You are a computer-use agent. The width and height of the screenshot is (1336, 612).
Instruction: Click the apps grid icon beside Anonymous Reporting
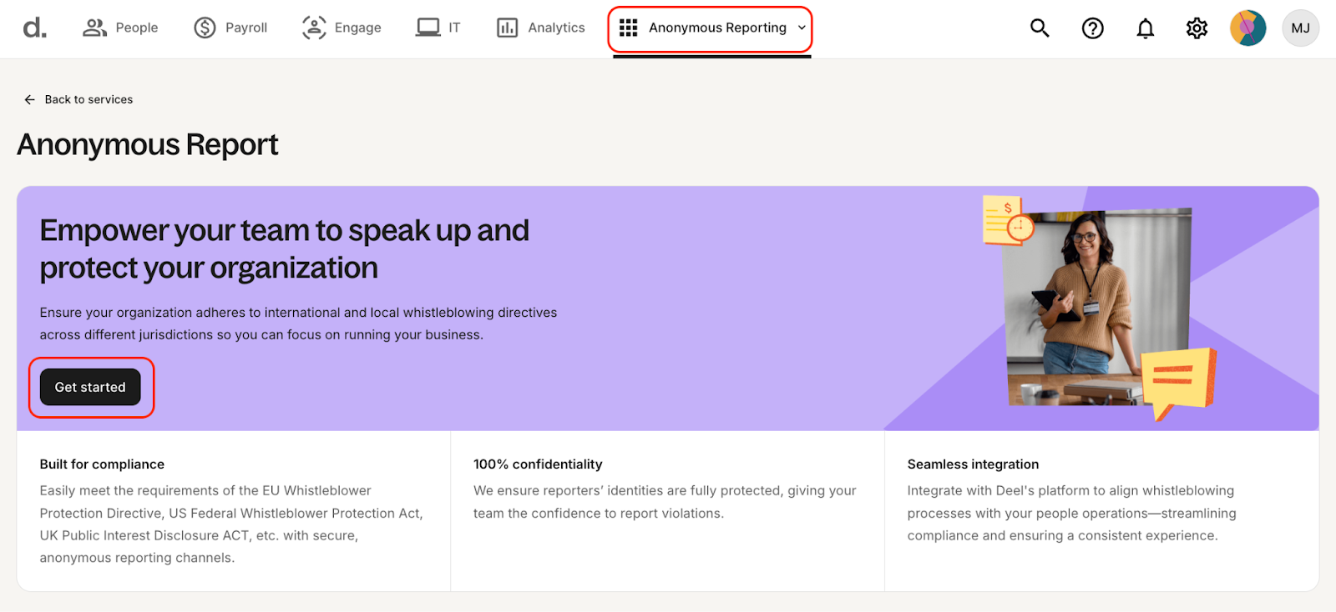pos(629,28)
